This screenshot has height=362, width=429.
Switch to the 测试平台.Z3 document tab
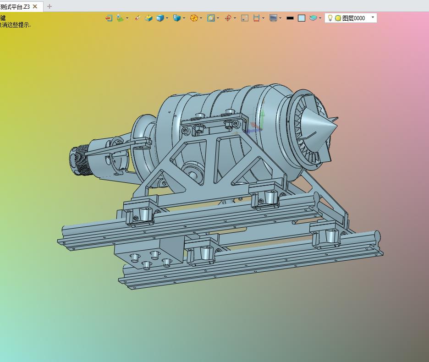(x=15, y=6)
